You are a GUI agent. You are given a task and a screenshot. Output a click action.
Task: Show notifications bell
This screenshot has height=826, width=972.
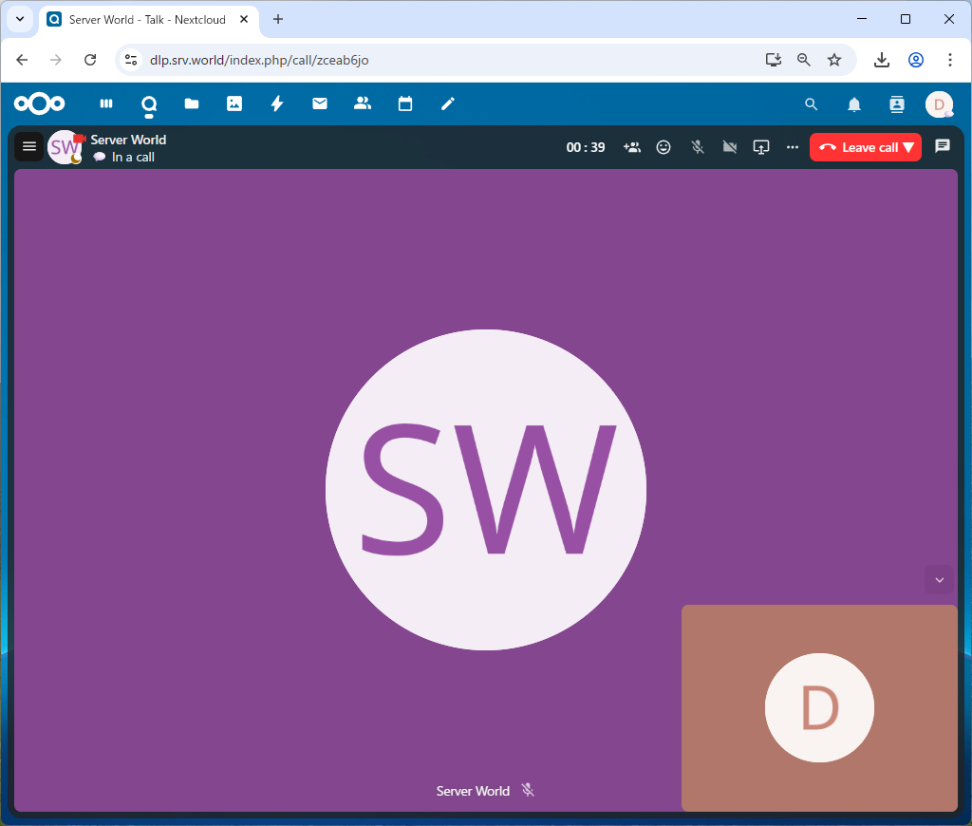click(854, 104)
